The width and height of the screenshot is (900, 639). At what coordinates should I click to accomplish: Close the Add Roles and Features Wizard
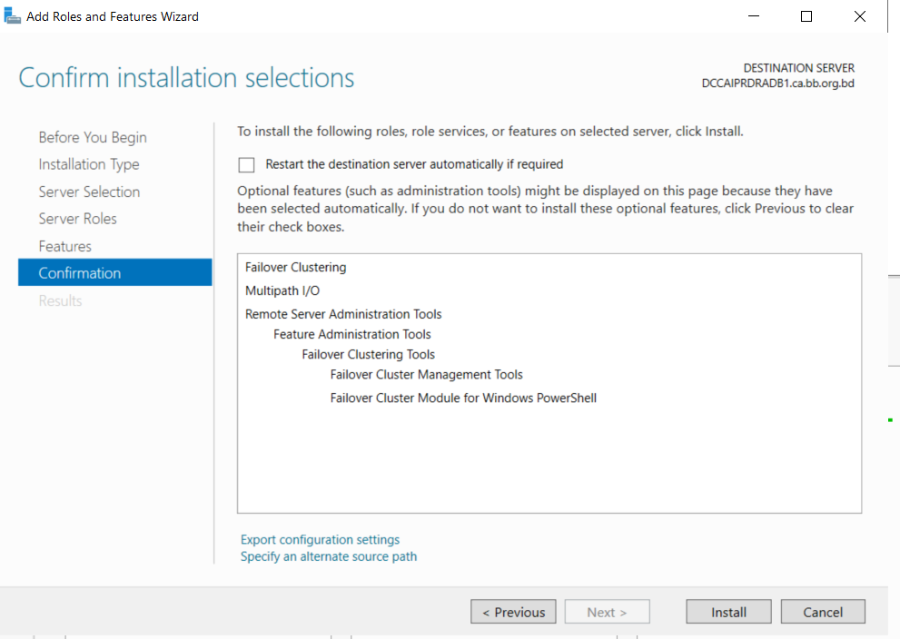(859, 16)
